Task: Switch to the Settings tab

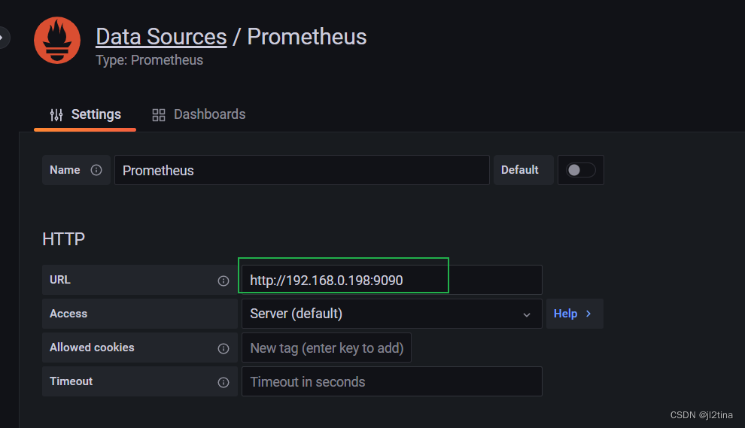Action: pos(85,114)
